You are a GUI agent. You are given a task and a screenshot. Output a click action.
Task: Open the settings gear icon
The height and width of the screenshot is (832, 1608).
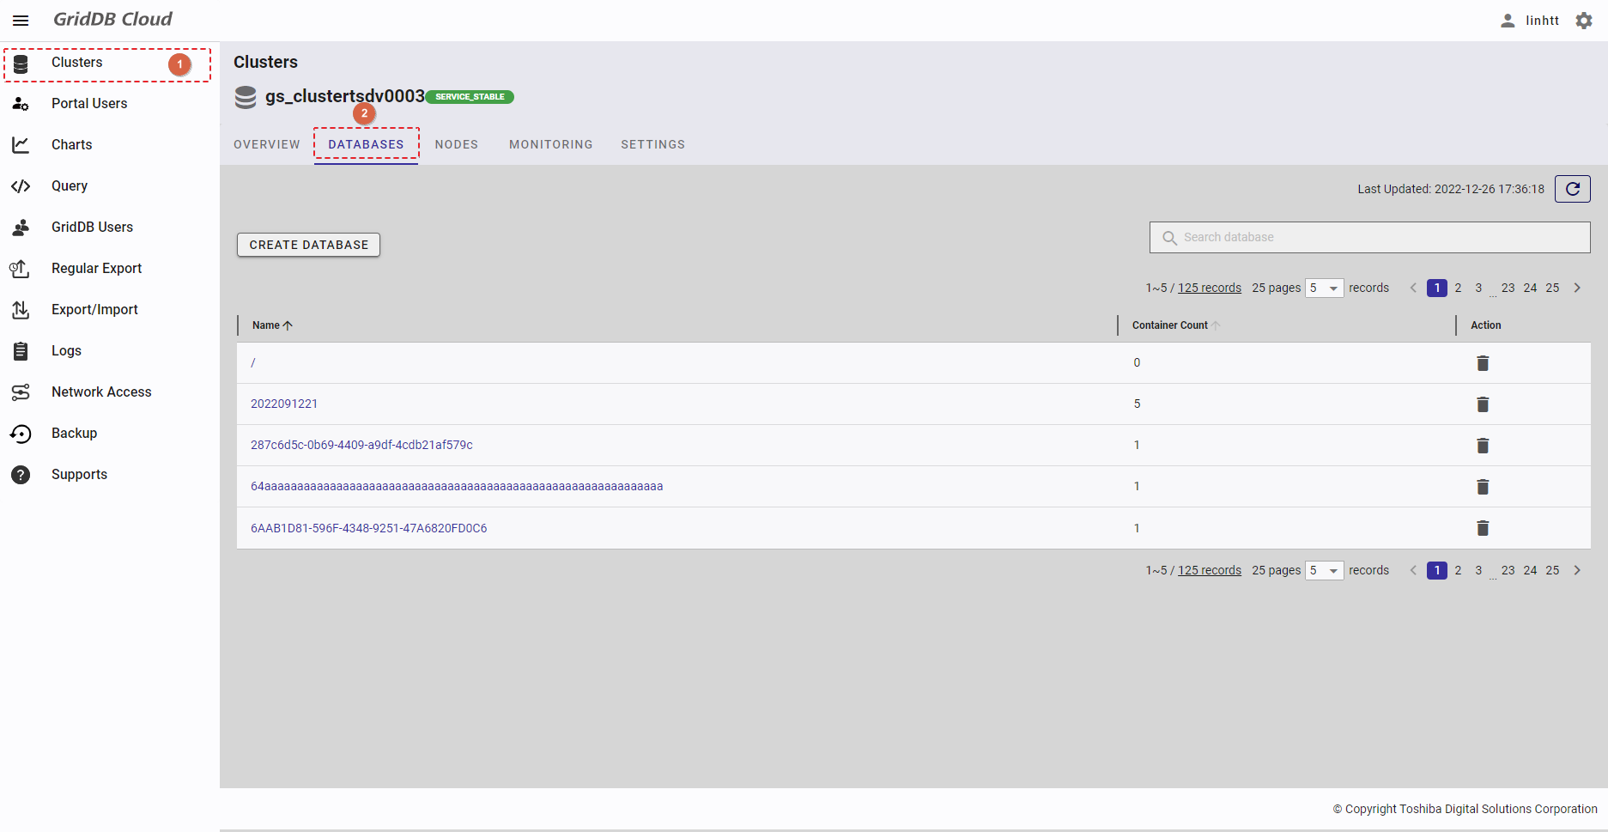click(x=1584, y=21)
